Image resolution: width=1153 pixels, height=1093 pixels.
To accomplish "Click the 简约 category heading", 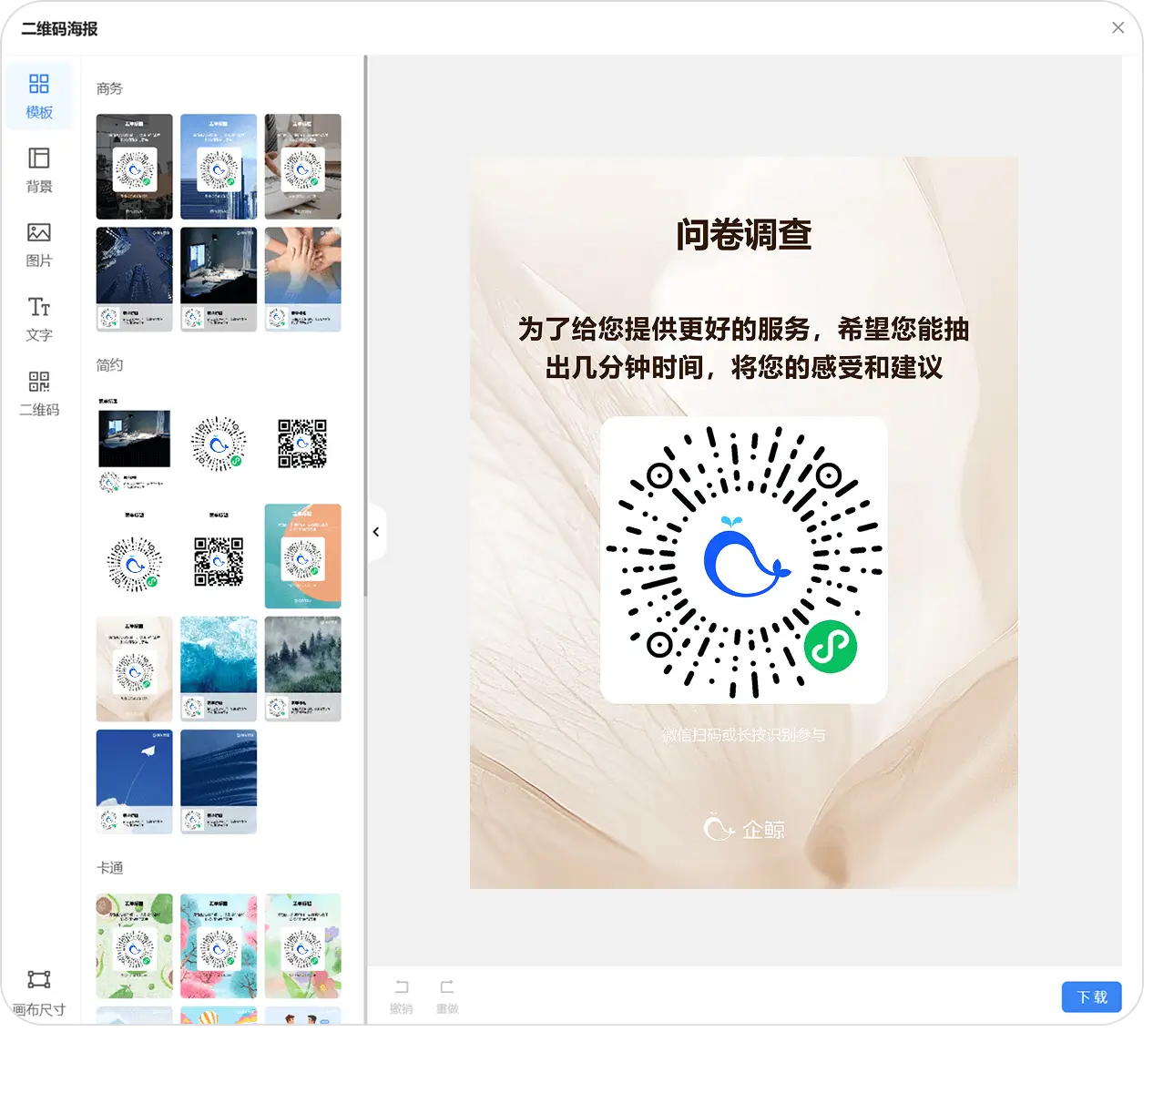I will pos(109,364).
